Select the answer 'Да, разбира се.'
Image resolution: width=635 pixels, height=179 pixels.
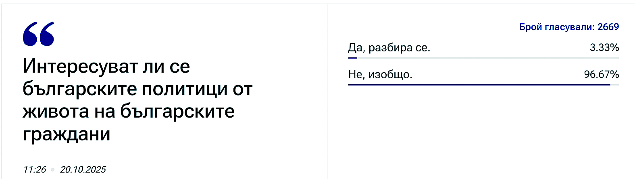coord(389,48)
